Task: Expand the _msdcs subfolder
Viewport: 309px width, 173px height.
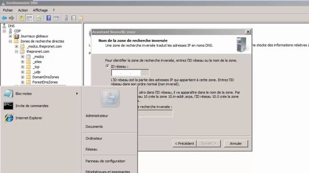Action: pos(23,57)
